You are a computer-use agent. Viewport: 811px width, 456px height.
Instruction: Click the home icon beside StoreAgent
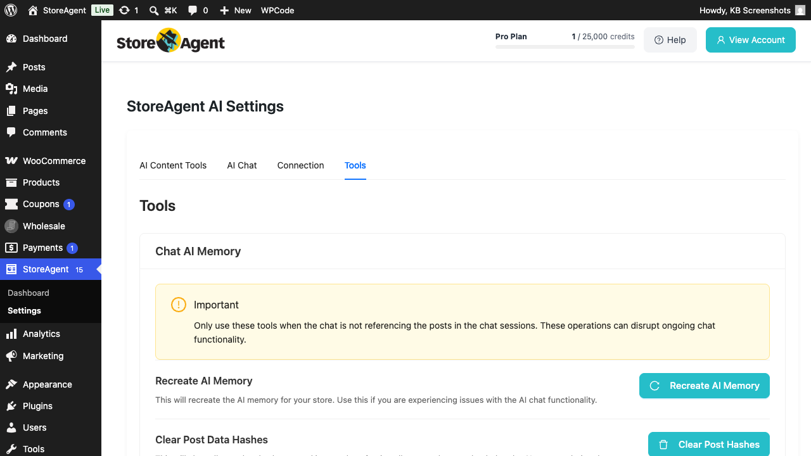33,10
